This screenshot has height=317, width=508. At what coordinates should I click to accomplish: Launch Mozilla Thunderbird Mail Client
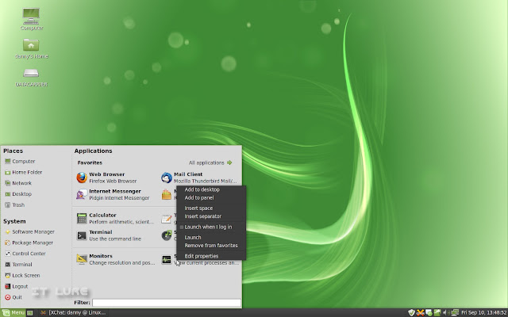199,178
